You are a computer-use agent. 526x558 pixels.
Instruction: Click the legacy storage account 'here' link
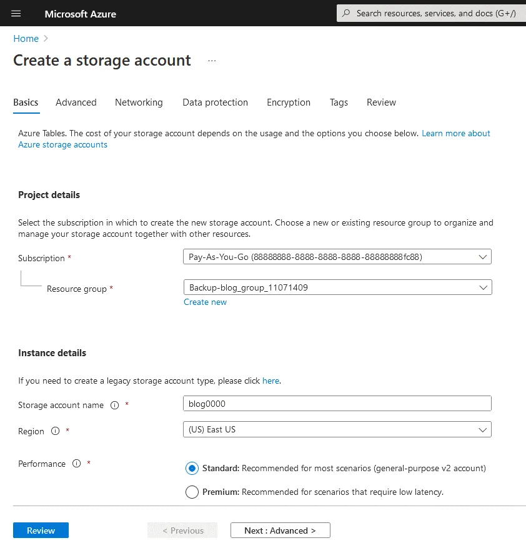coord(270,381)
